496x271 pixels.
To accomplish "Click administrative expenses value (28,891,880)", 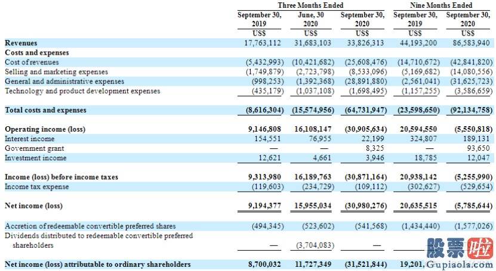I will [x=366, y=82].
